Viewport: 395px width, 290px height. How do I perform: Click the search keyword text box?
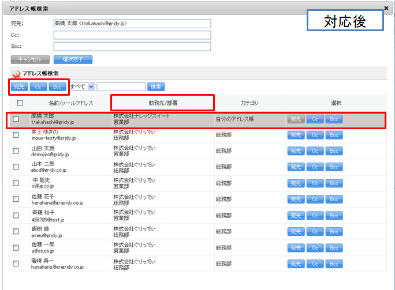tap(121, 87)
